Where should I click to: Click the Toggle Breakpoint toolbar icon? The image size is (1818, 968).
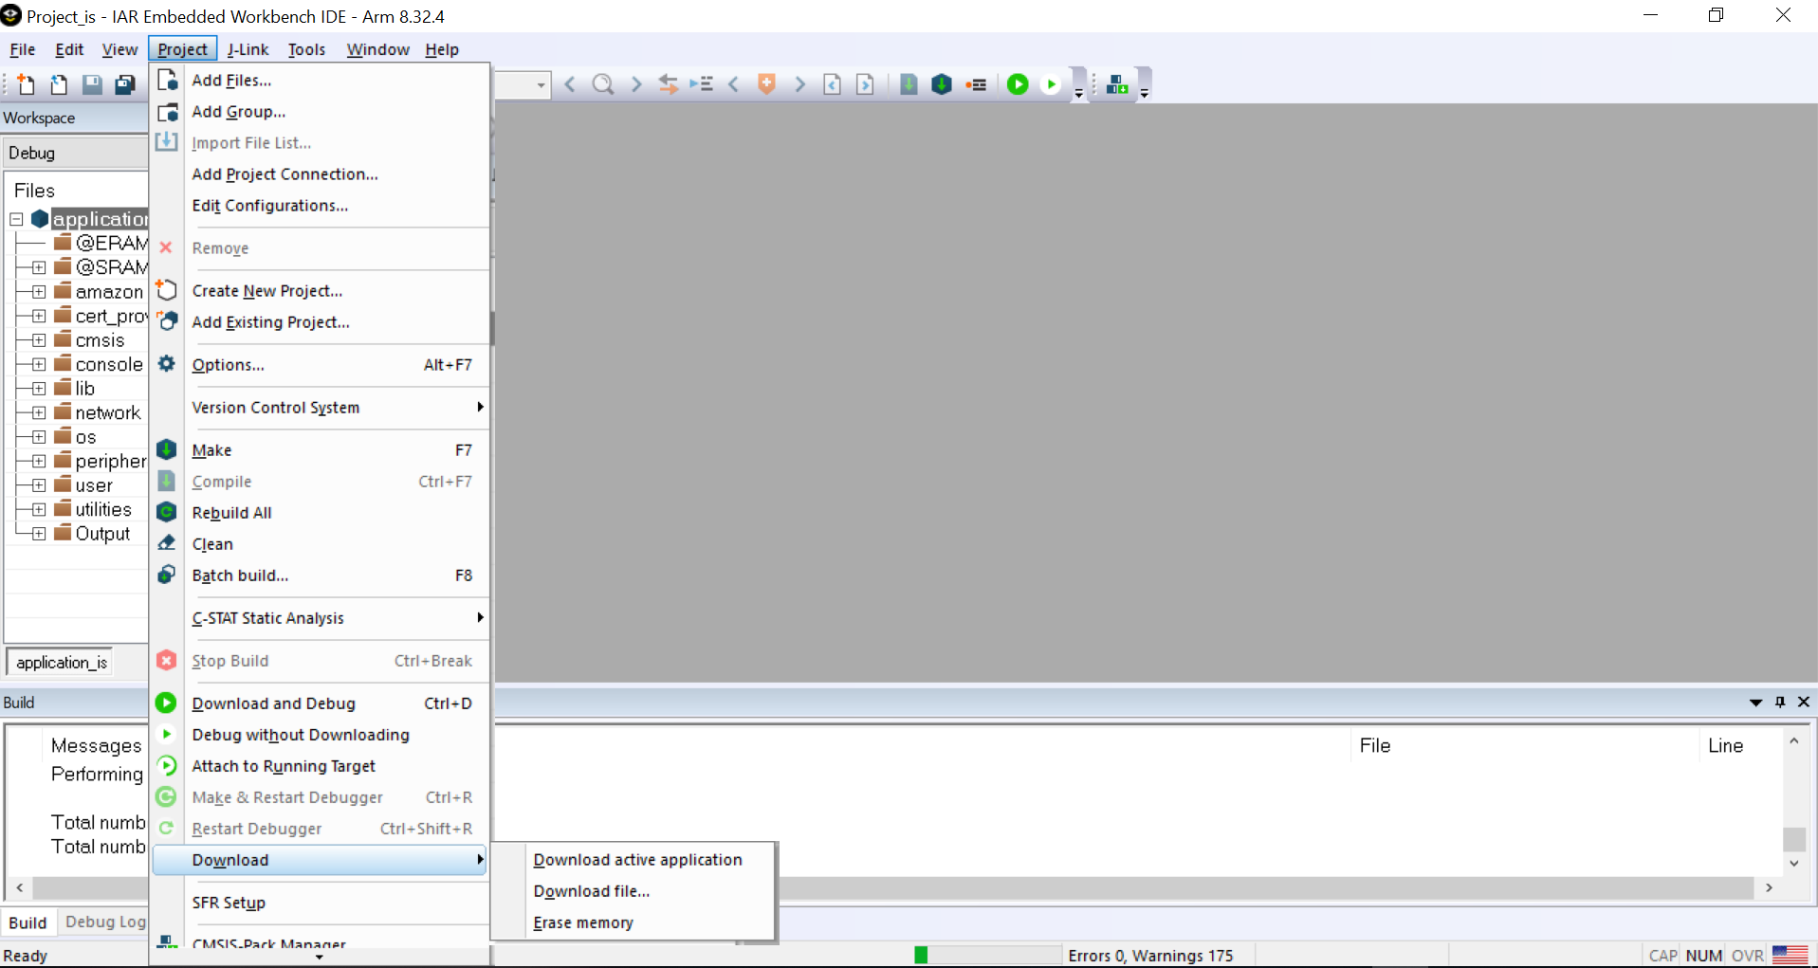pyautogui.click(x=976, y=84)
